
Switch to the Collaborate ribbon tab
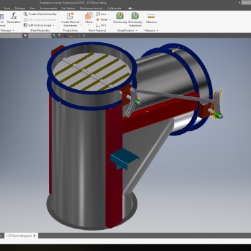tap(114, 8)
